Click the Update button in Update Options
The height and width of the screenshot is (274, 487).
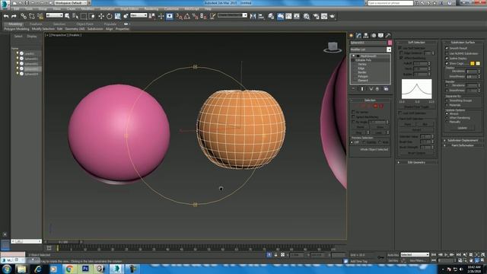[462, 128]
